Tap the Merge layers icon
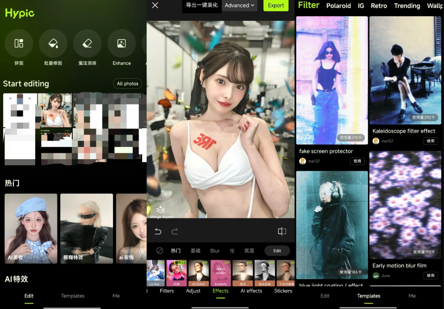Viewport: 444px width, 309px height. pos(160,210)
